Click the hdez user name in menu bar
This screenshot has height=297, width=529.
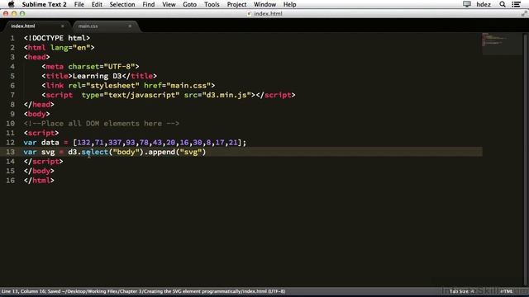[484, 4]
